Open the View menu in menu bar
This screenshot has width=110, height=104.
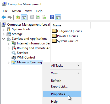pyautogui.click(x=28, y=11)
